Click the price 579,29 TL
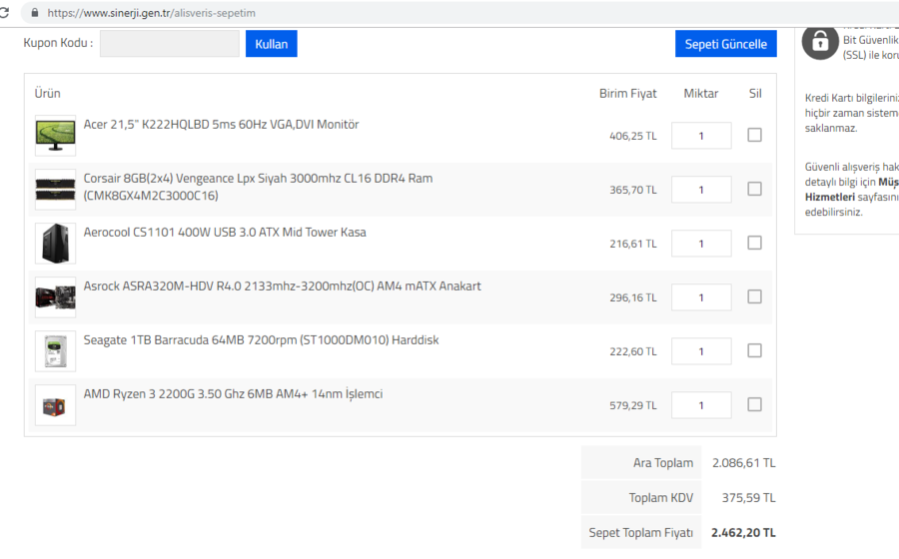899x559 pixels. [x=633, y=405]
